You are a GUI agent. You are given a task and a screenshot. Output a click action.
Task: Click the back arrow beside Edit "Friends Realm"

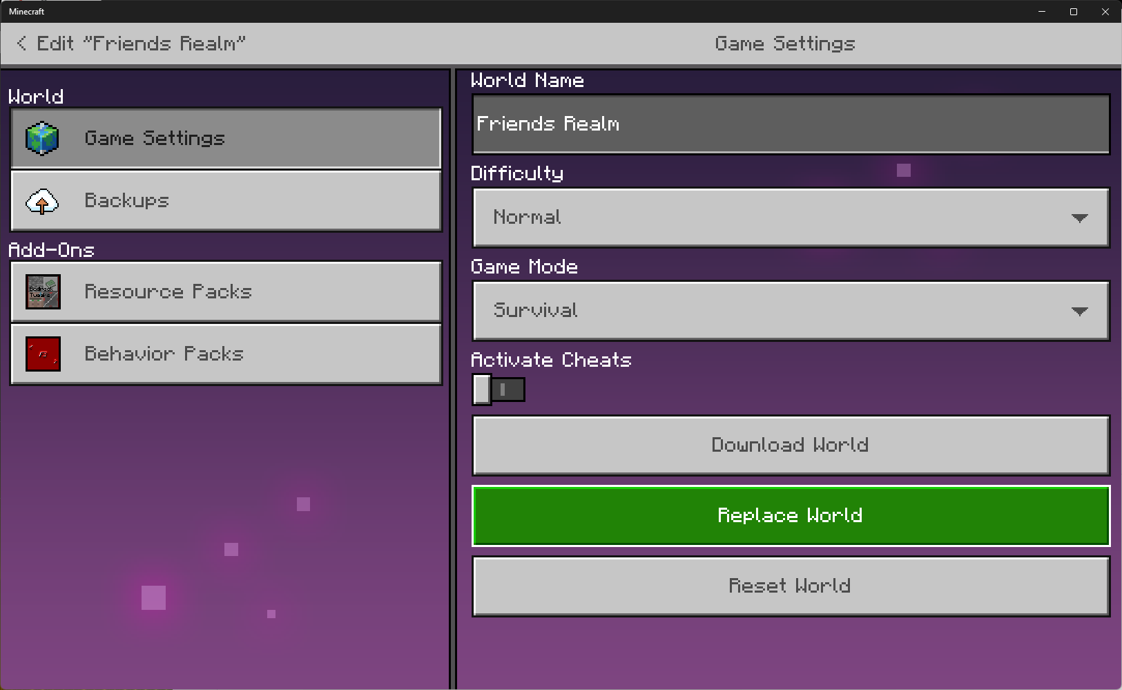tap(21, 44)
